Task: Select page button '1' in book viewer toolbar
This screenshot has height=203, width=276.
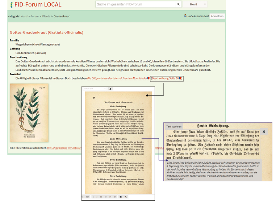Action: [x=93, y=197]
